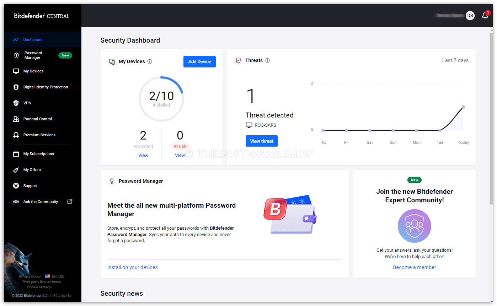Image resolution: width=497 pixels, height=306 pixels.
Task: Click the ROG-SARS device name
Action: point(265,125)
